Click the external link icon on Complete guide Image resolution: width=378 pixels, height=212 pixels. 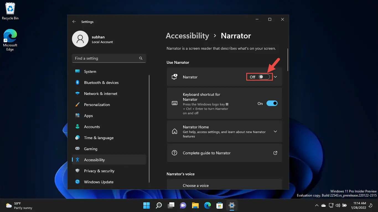pos(275,153)
